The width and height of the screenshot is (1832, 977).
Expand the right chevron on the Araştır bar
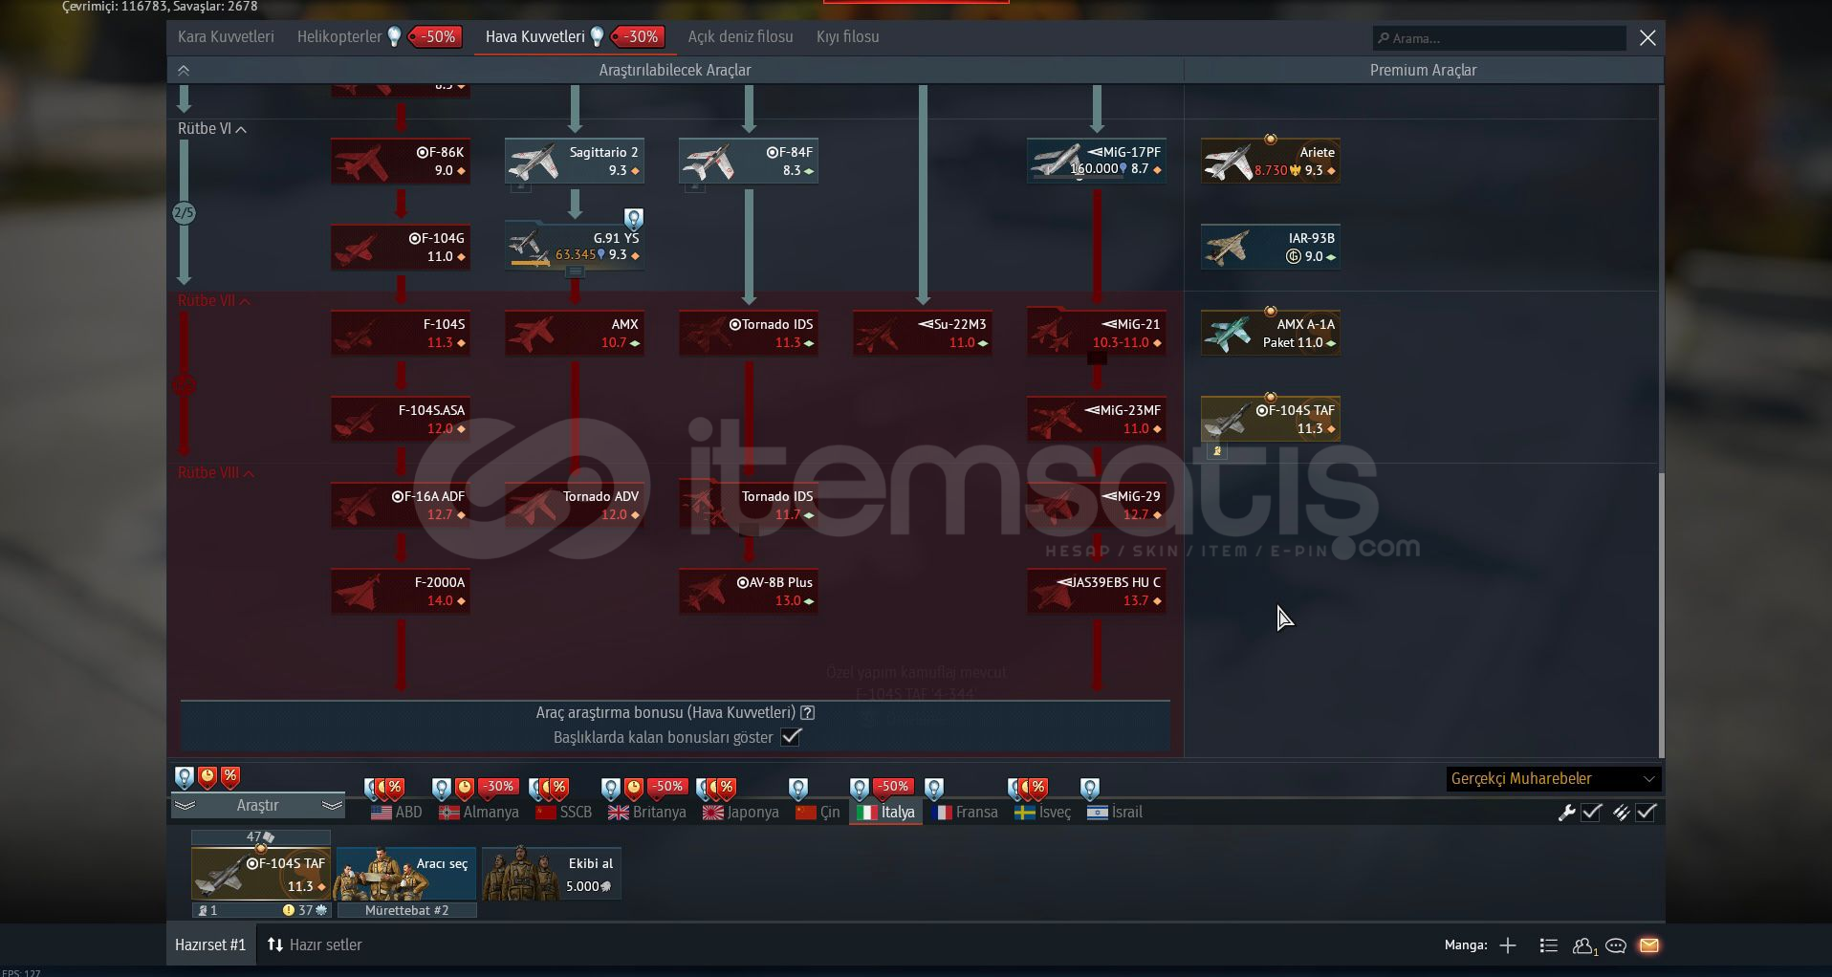332,806
